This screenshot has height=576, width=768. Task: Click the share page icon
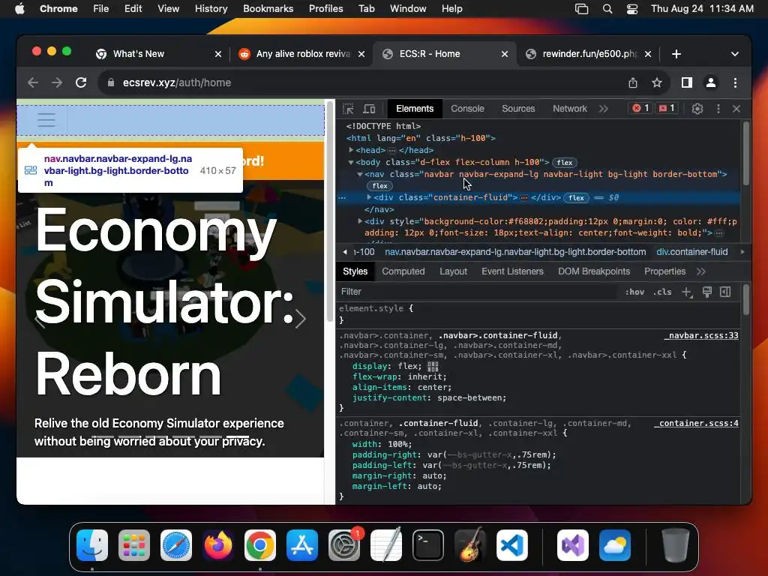coord(633,82)
